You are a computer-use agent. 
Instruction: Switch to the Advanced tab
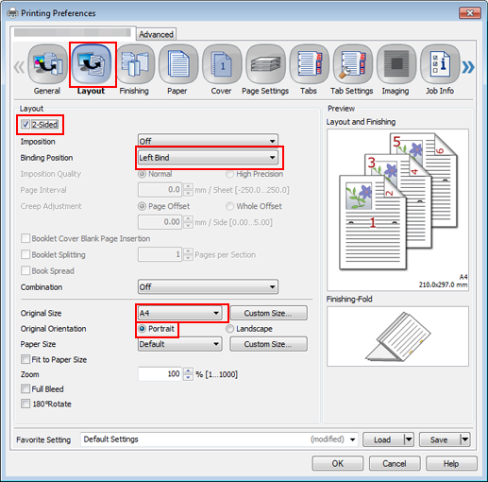(x=156, y=34)
